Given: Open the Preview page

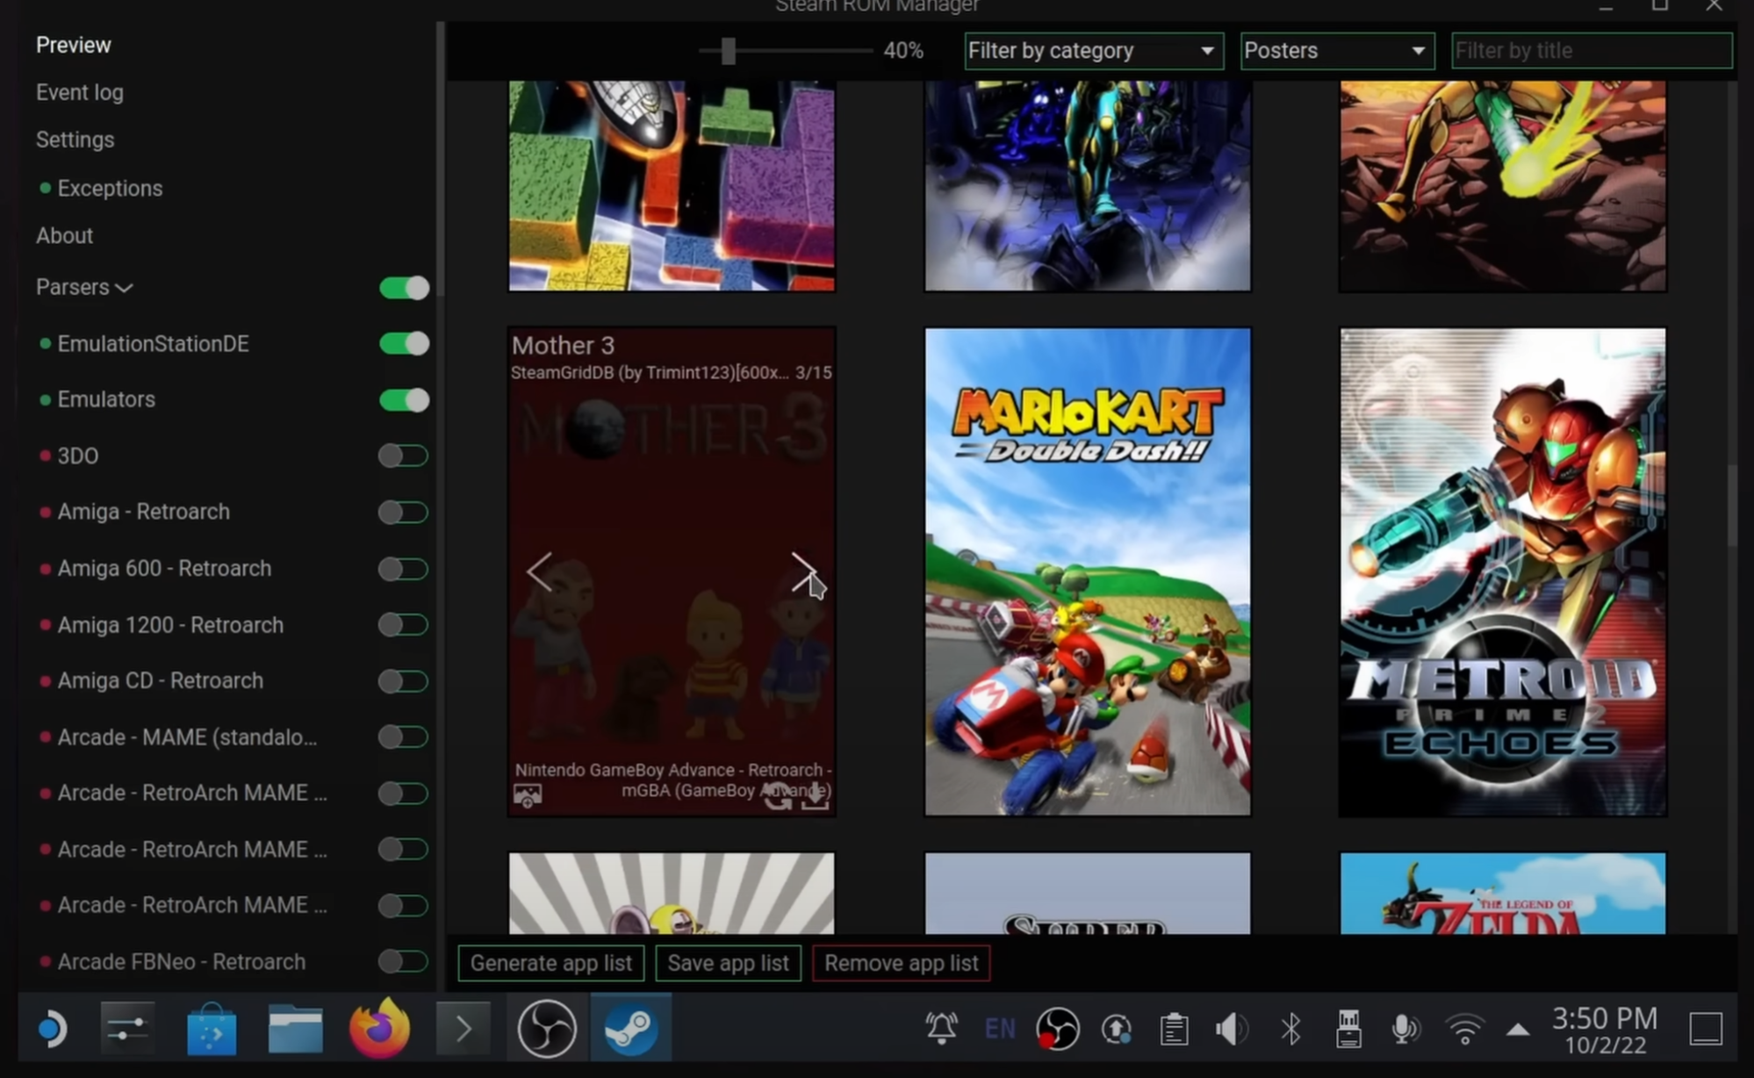Looking at the screenshot, I should click(74, 45).
